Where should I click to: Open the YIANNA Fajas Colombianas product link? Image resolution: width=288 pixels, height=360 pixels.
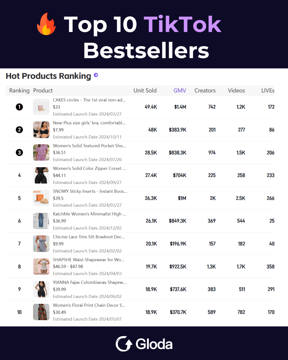[90, 282]
